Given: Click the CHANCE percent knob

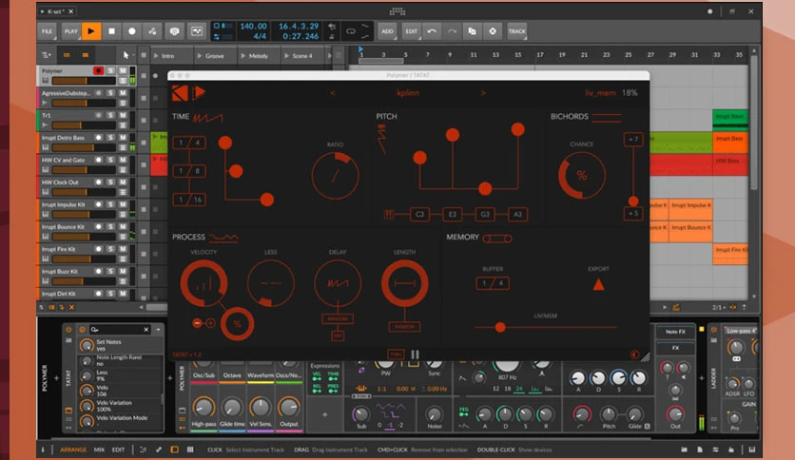Looking at the screenshot, I should pyautogui.click(x=582, y=175).
